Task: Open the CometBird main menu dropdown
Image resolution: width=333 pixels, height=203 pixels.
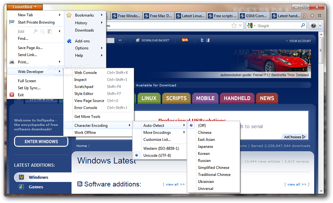Action: click(x=25, y=7)
